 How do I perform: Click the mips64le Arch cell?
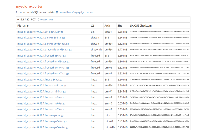(x=110, y=127)
